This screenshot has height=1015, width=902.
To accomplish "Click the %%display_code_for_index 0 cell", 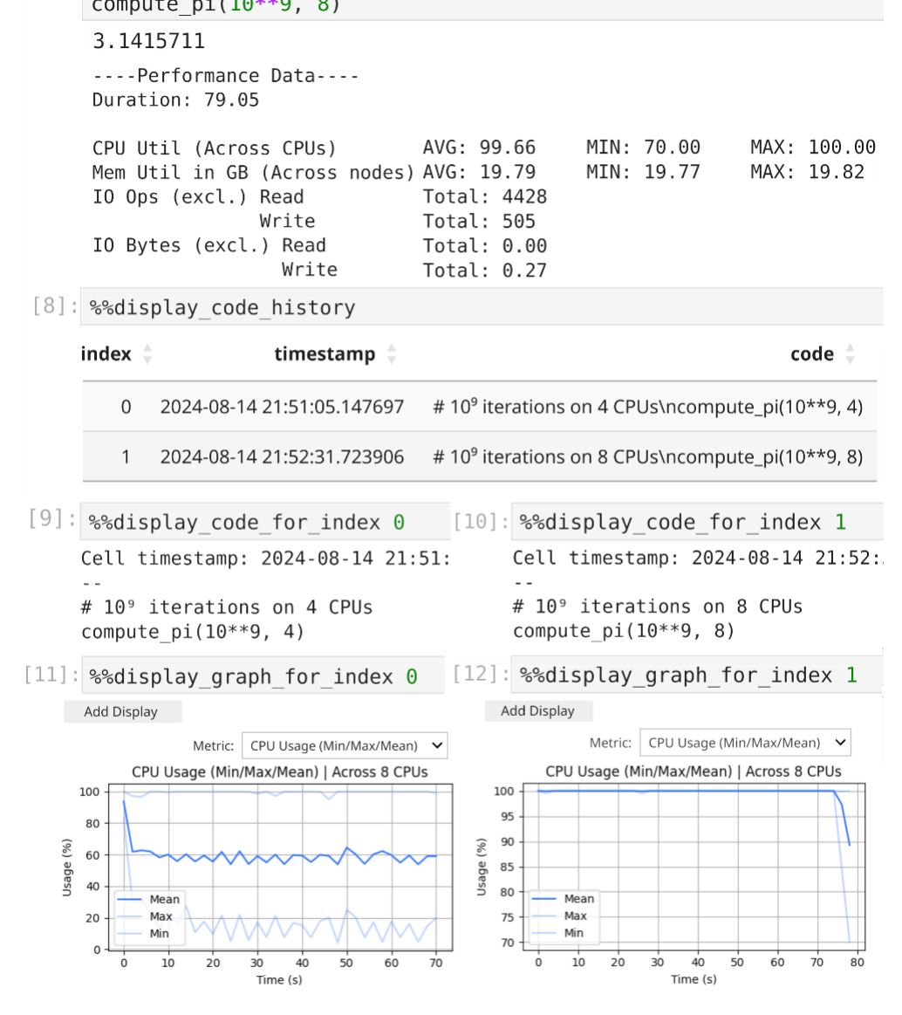I will click(x=265, y=522).
